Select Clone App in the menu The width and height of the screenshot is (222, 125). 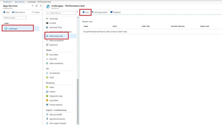coord(53,19)
